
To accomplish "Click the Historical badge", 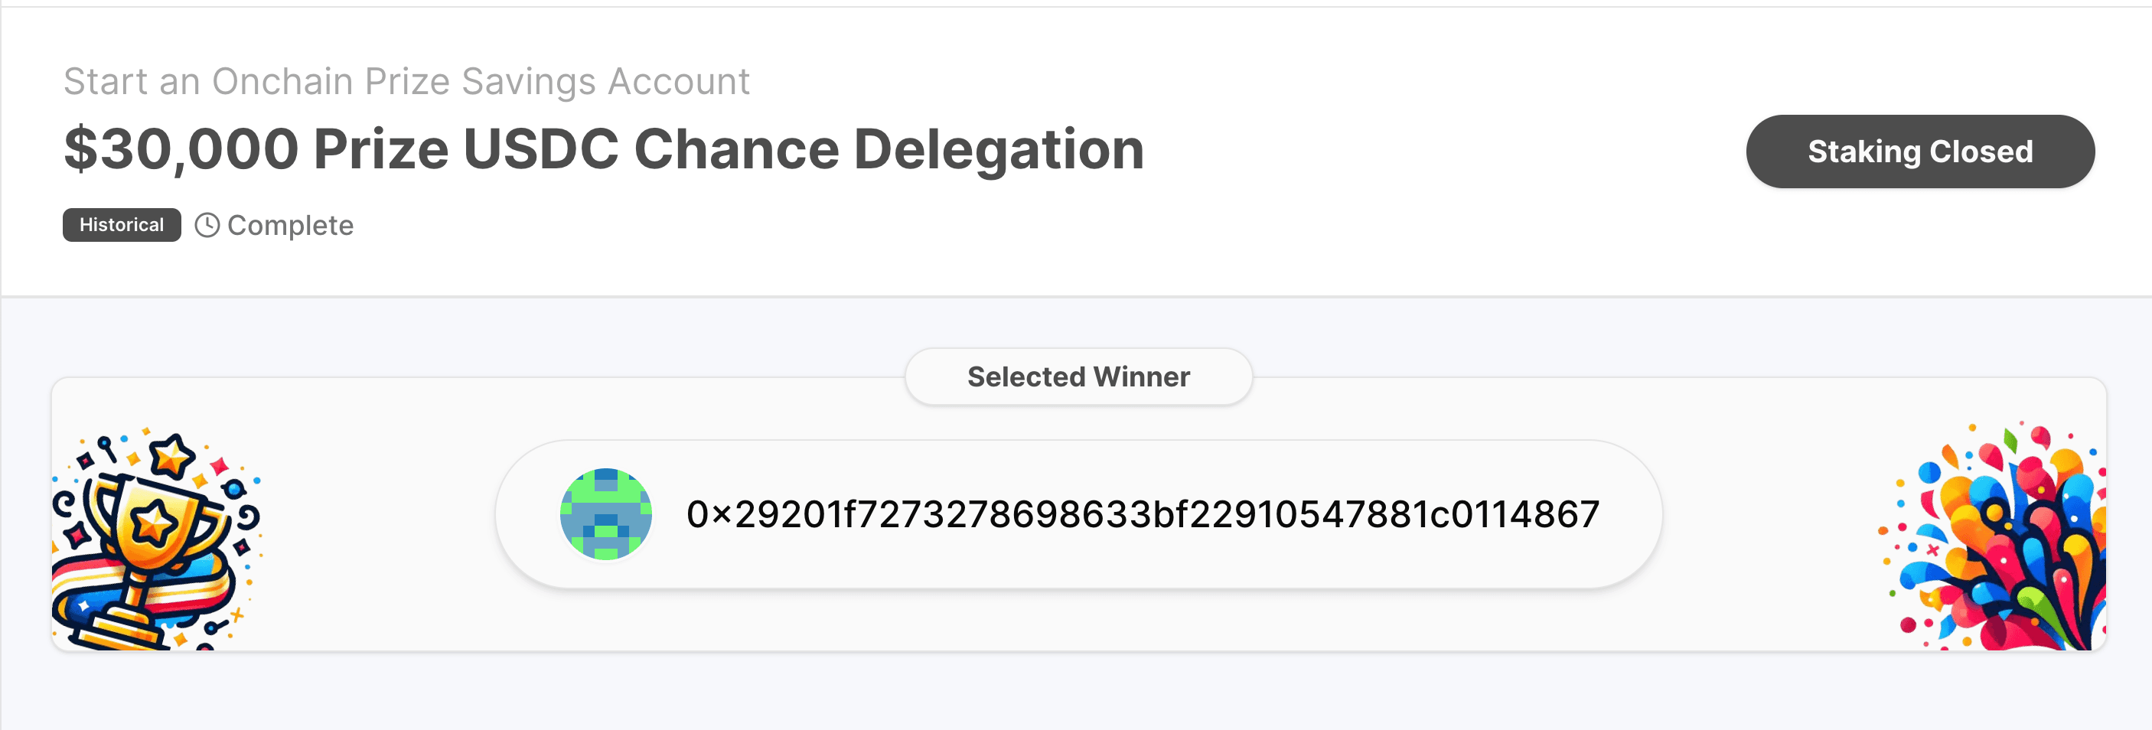I will (x=121, y=225).
